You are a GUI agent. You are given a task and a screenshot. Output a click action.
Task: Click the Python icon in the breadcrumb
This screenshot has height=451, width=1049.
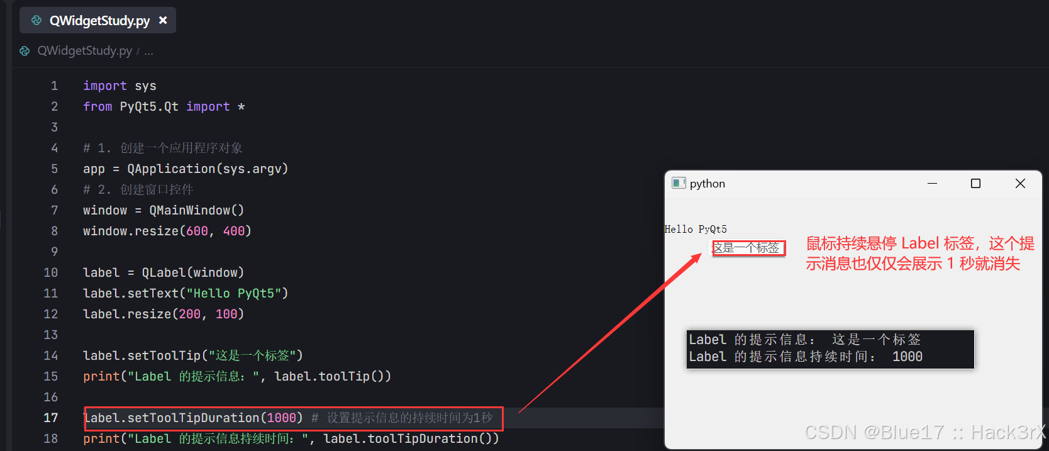coord(25,51)
